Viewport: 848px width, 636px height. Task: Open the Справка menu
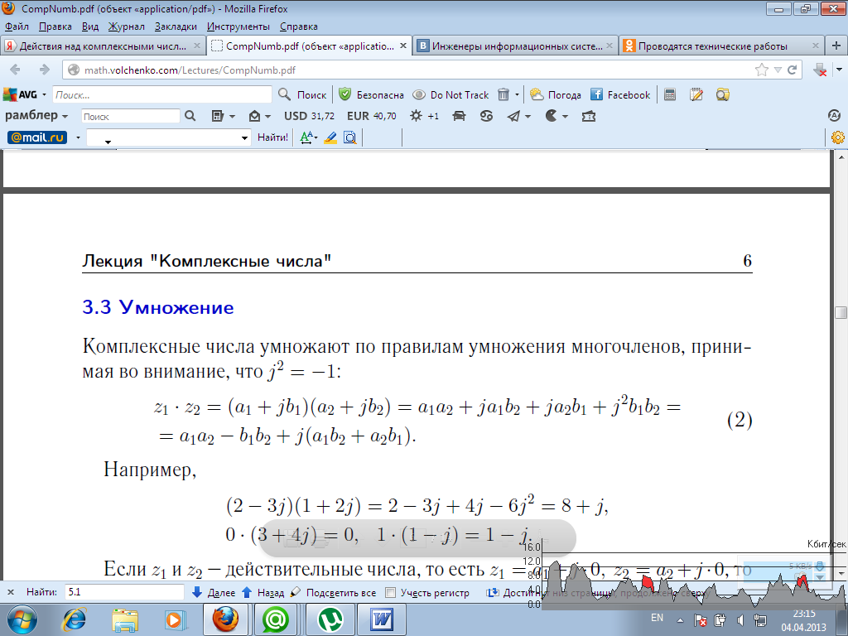pos(298,26)
